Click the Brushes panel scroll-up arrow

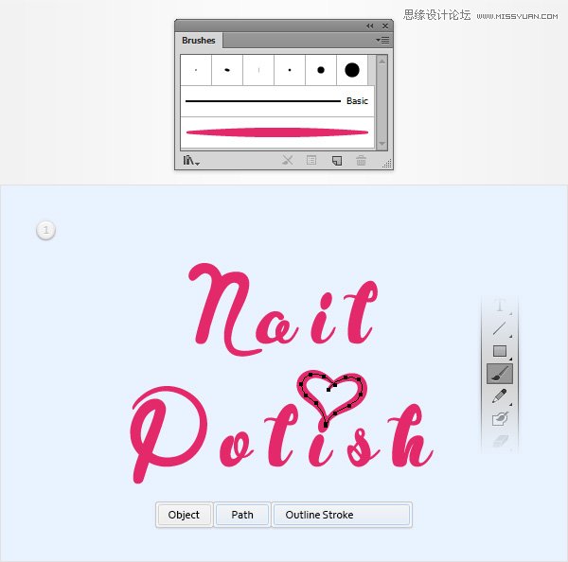[382, 61]
